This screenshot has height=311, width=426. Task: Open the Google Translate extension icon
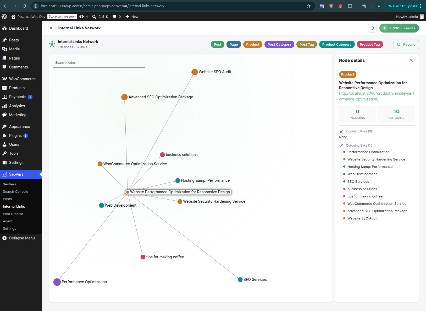322,6
